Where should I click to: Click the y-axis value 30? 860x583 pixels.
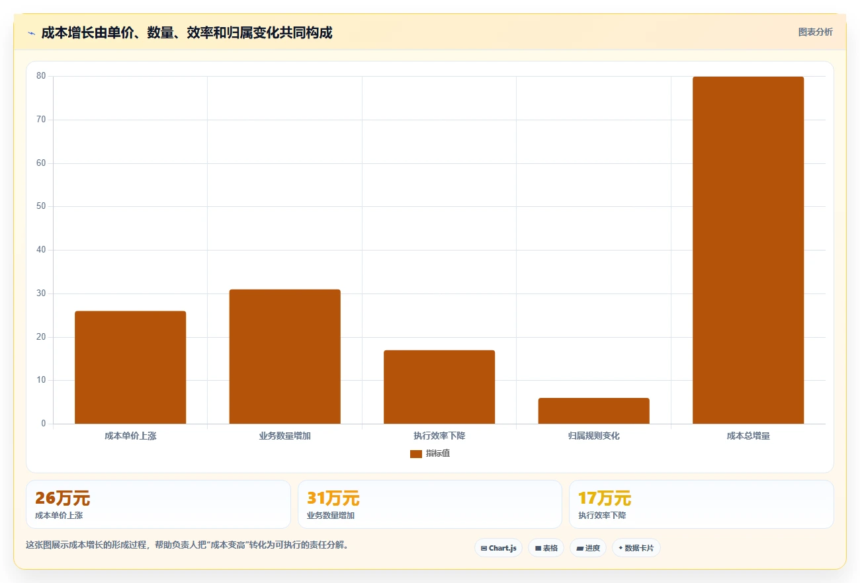pos(41,293)
